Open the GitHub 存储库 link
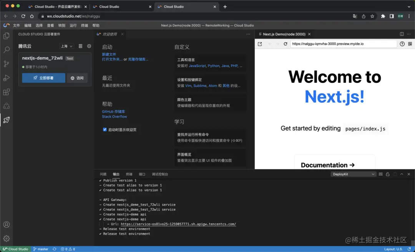This screenshot has width=415, height=252. click(113, 112)
